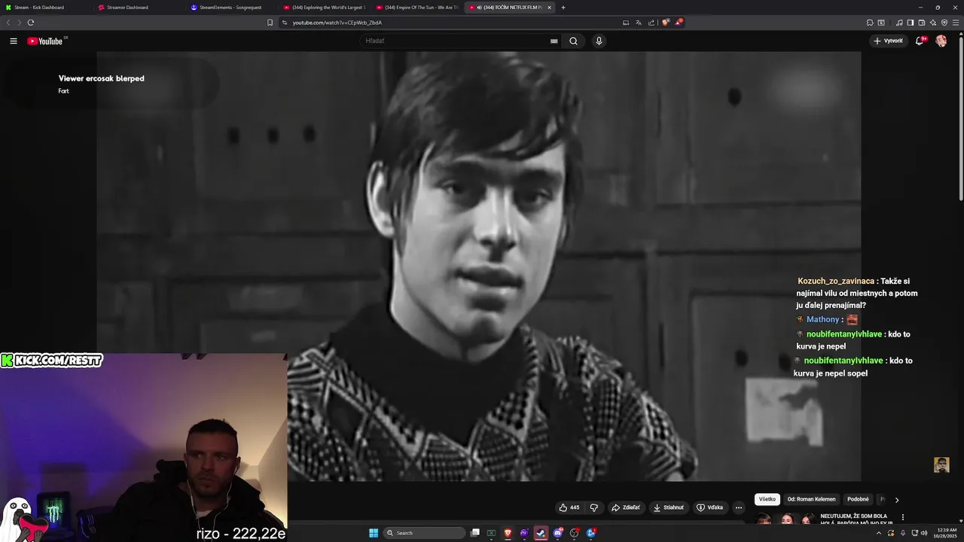Switch to Exploring the World's Largest tab
Screen dimensions: 964x542
pos(324,8)
